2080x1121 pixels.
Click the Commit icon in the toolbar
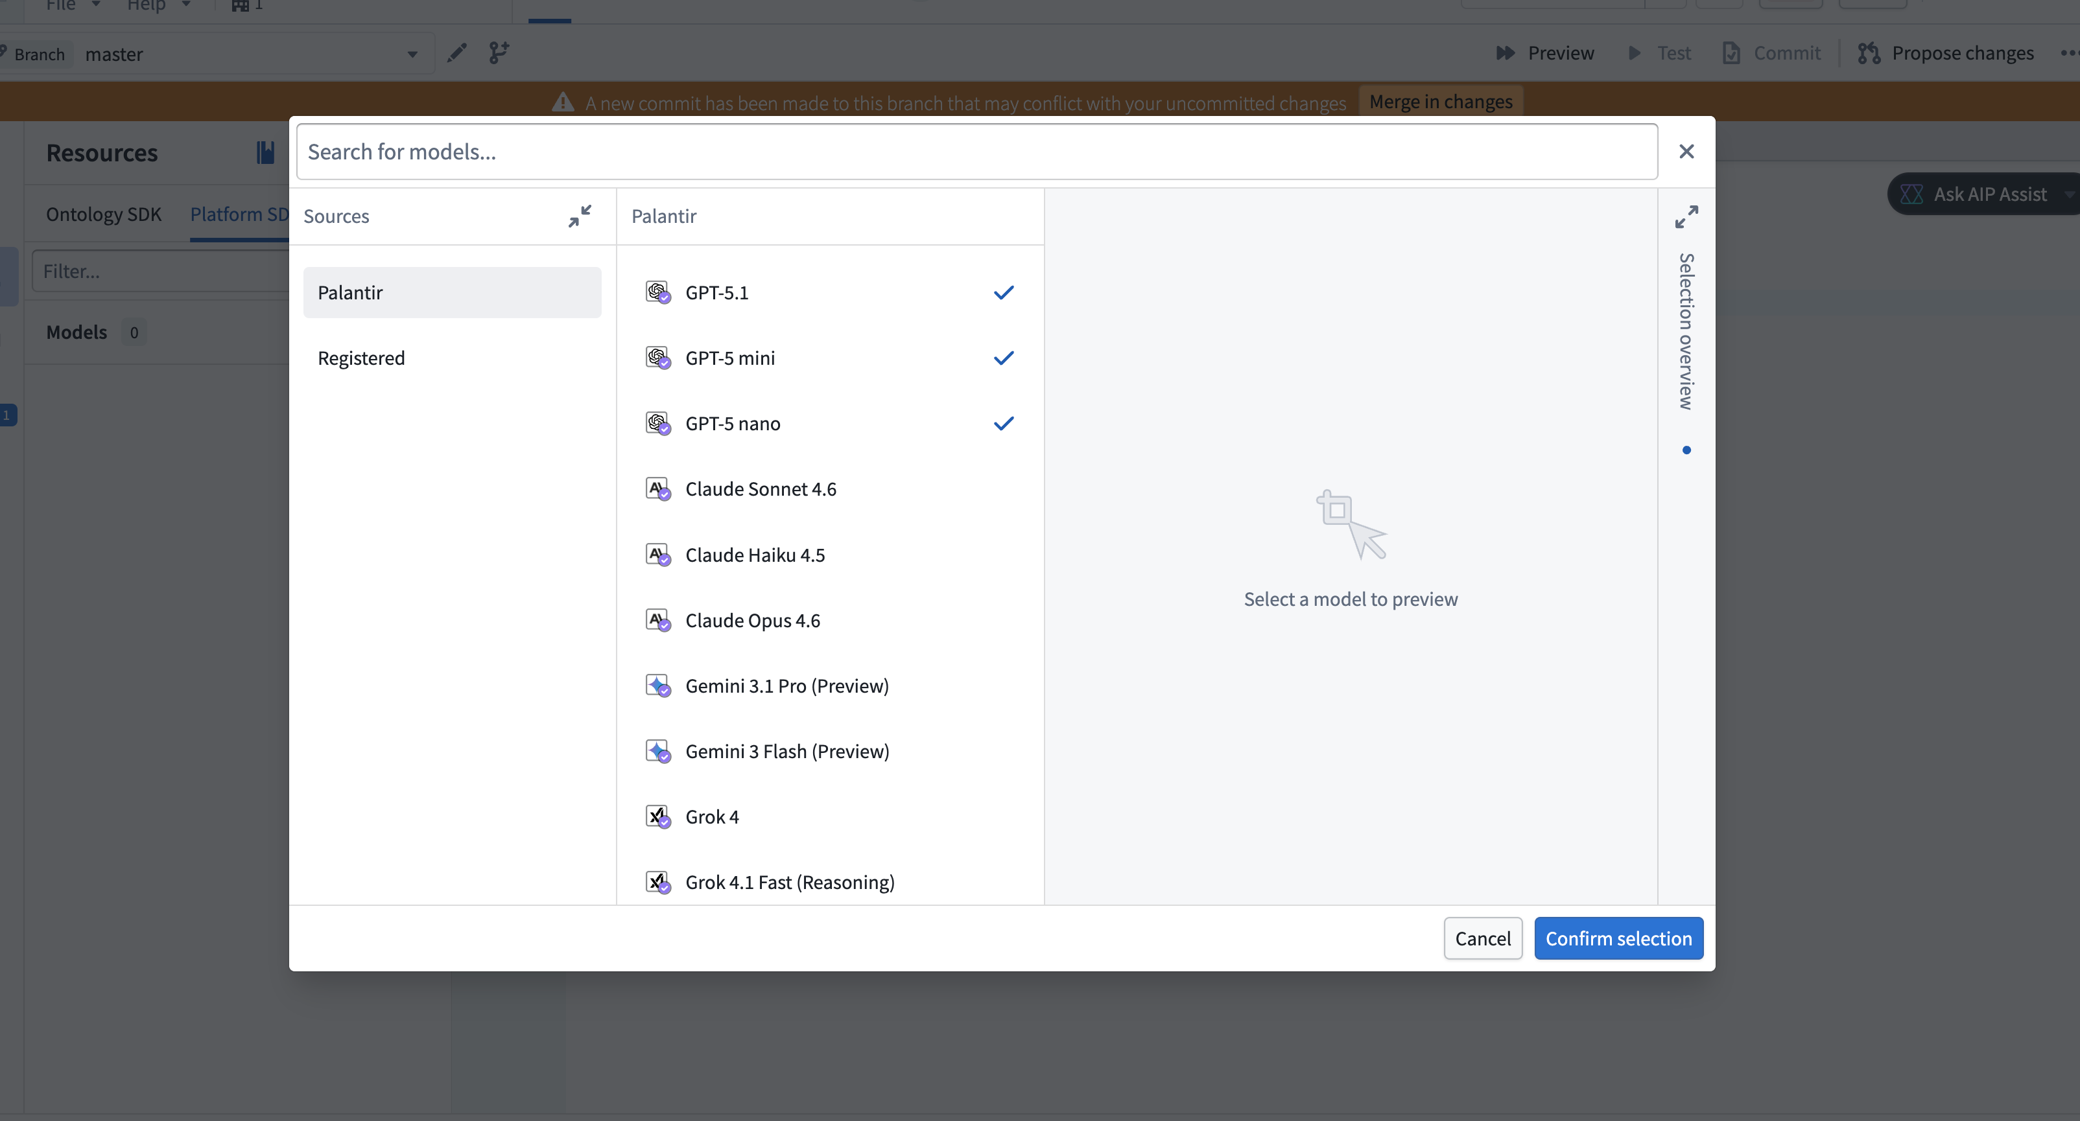(x=1731, y=52)
